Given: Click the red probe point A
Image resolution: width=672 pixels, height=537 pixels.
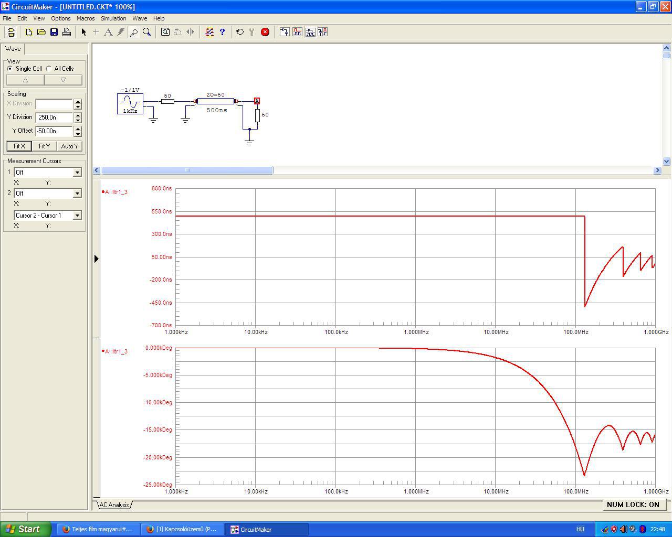Looking at the screenshot, I should point(257,101).
